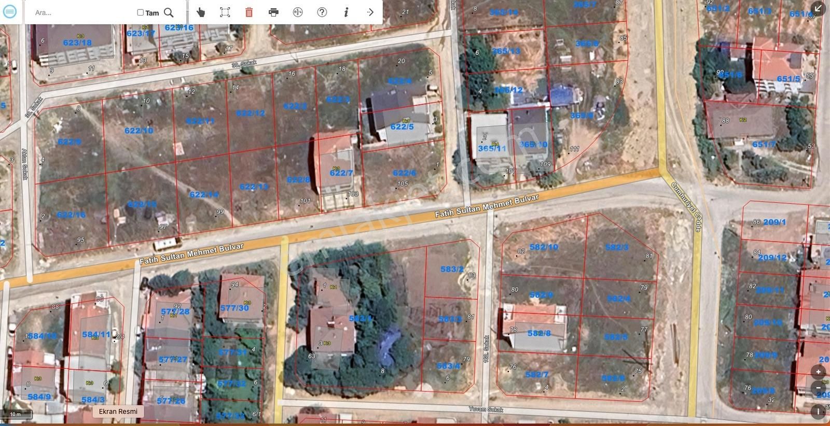Viewport: 830px width, 426px height.
Task: Select parcel label 583/2
Action: 452,269
